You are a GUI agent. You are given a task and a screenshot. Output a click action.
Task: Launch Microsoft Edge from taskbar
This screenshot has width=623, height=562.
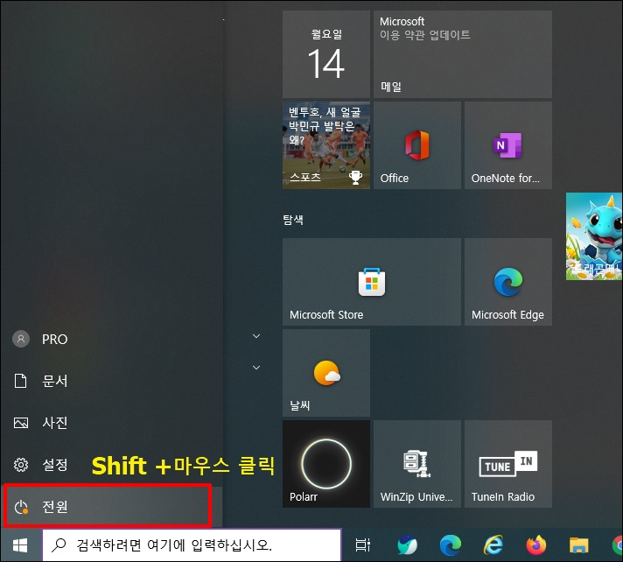[x=450, y=544]
